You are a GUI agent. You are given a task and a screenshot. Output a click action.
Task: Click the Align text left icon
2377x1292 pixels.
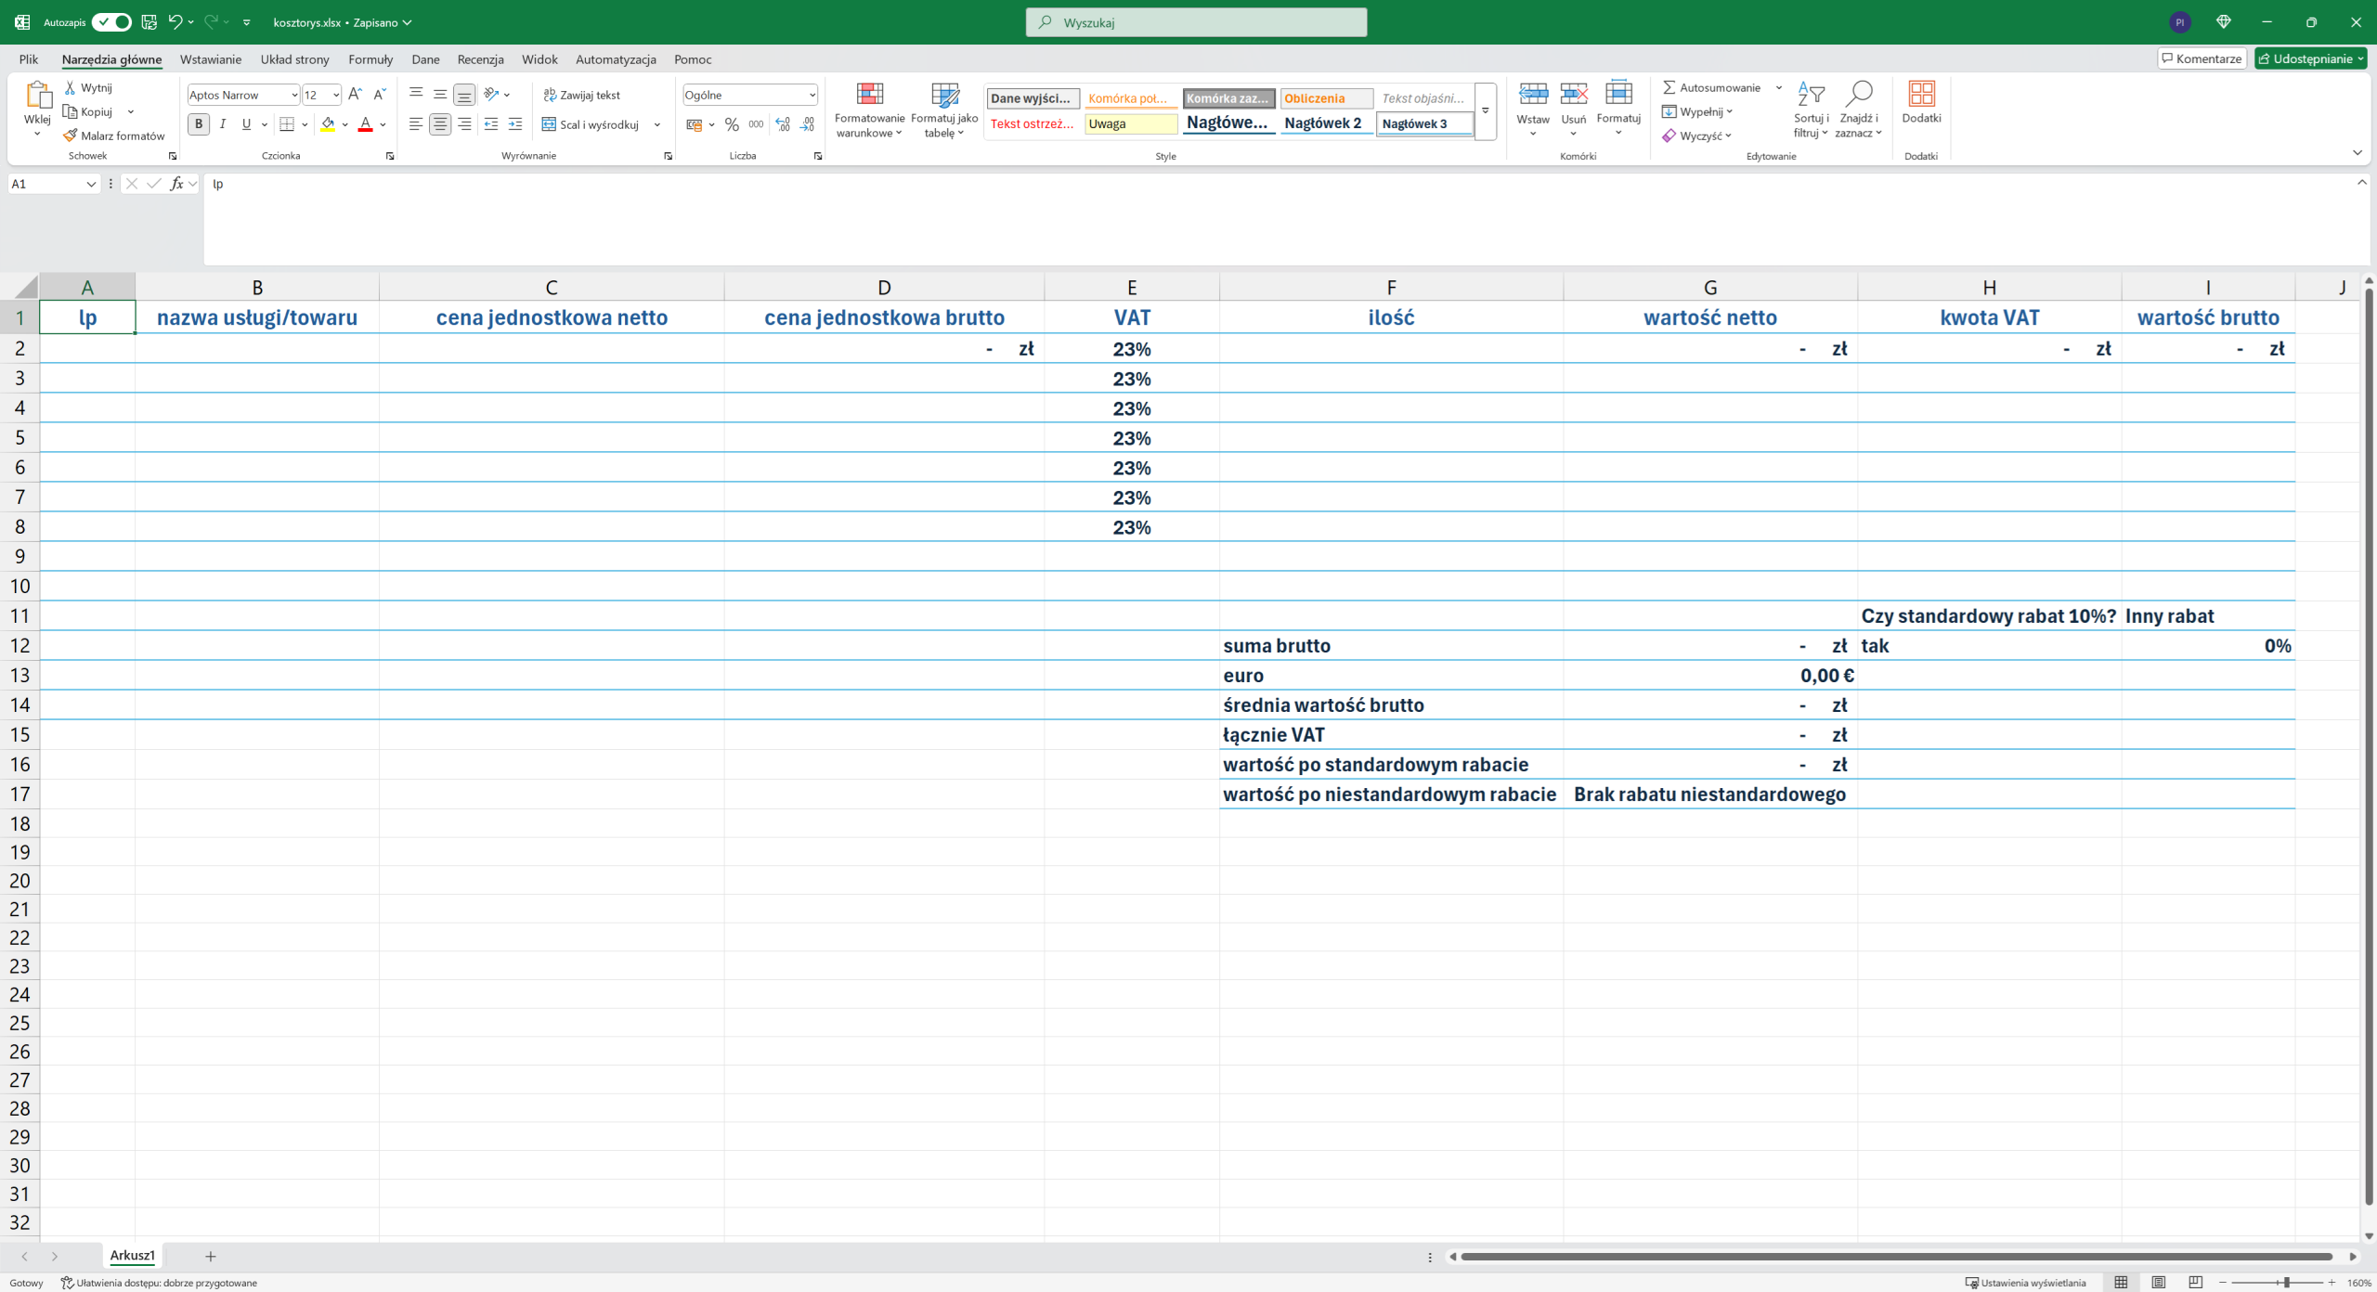[x=416, y=124]
